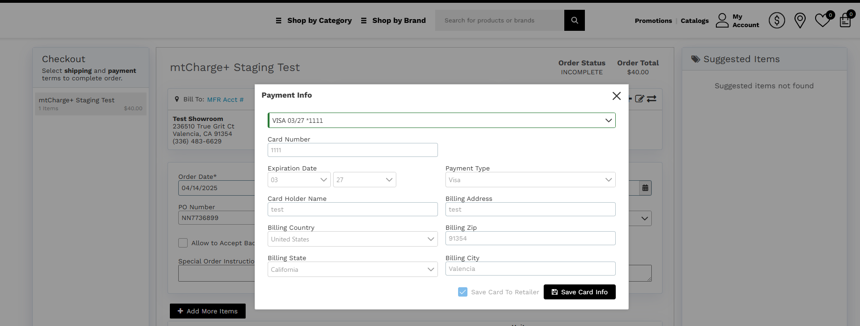Image resolution: width=860 pixels, height=326 pixels.
Task: Open the expiration month dropdown showing 03
Action: [x=299, y=180]
